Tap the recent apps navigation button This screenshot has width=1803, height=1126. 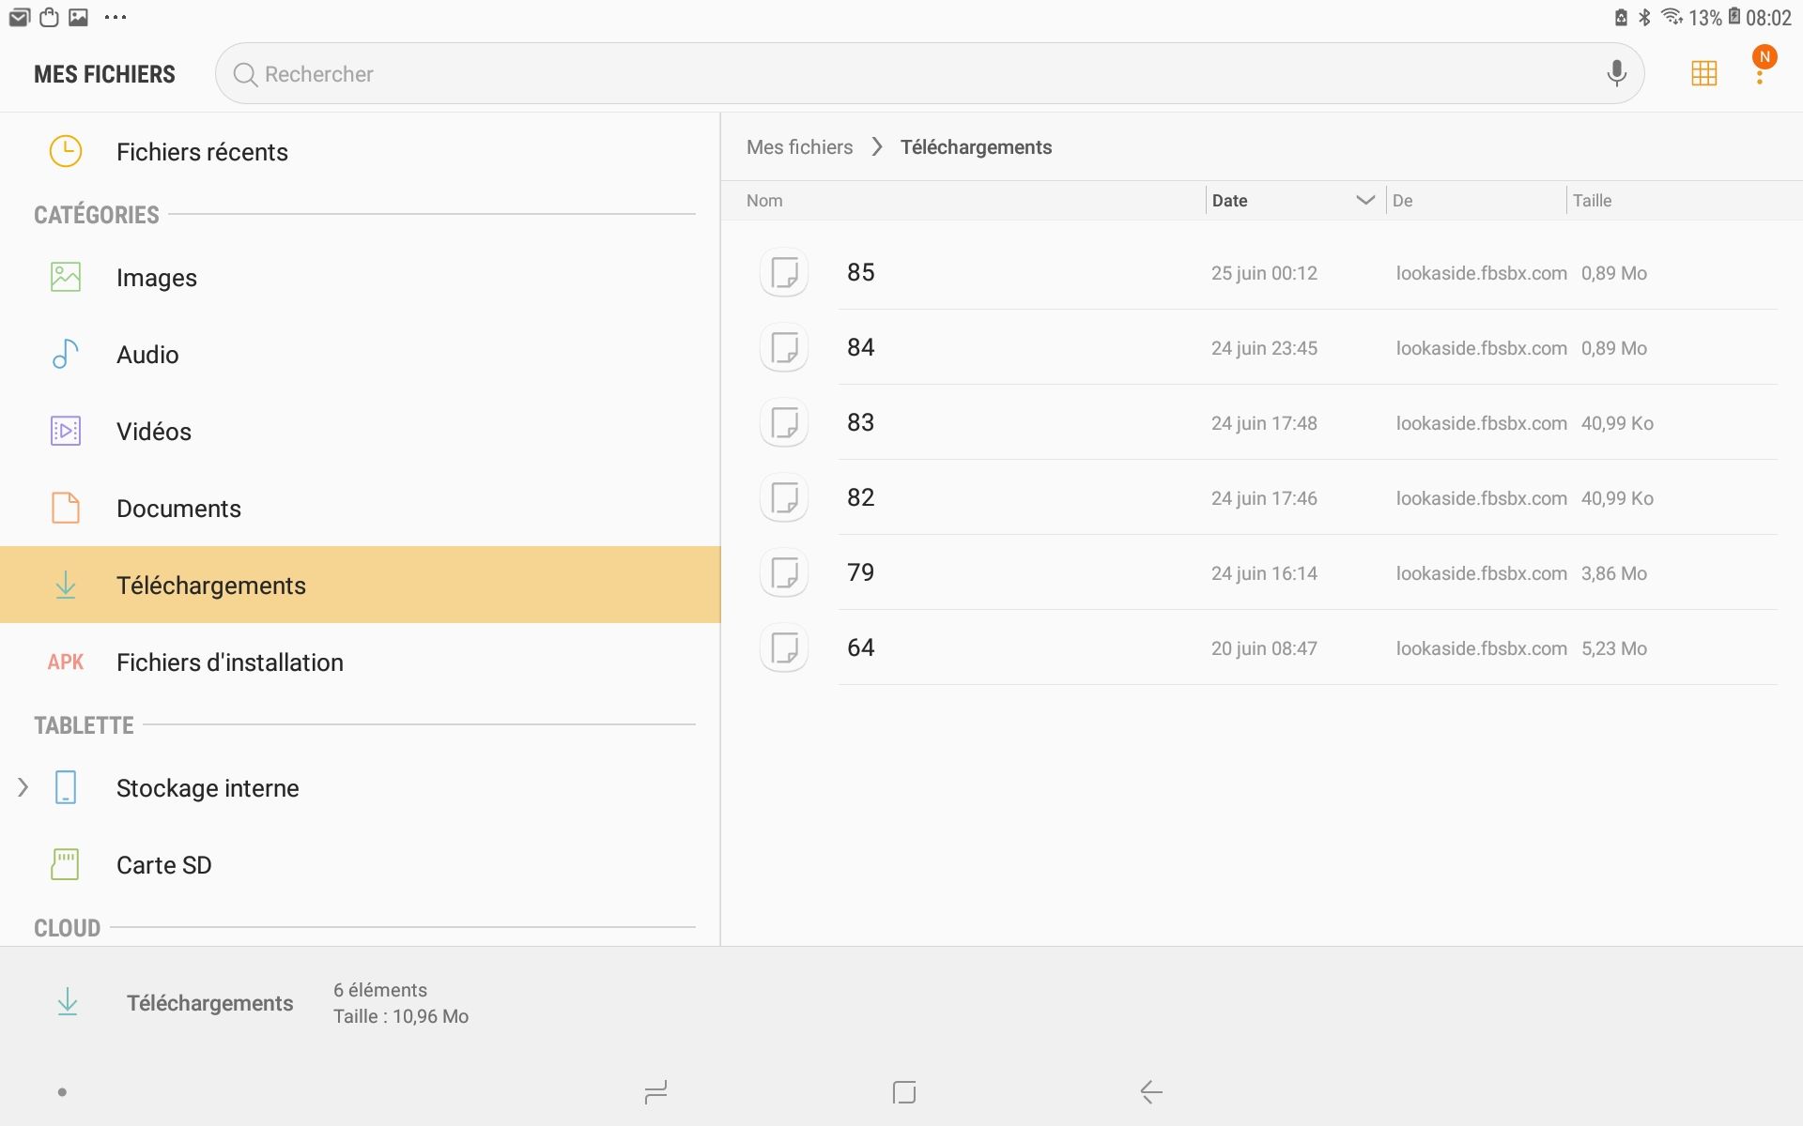pos(655,1091)
